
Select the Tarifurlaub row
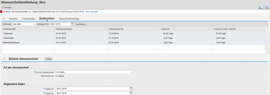[x=133, y=34]
